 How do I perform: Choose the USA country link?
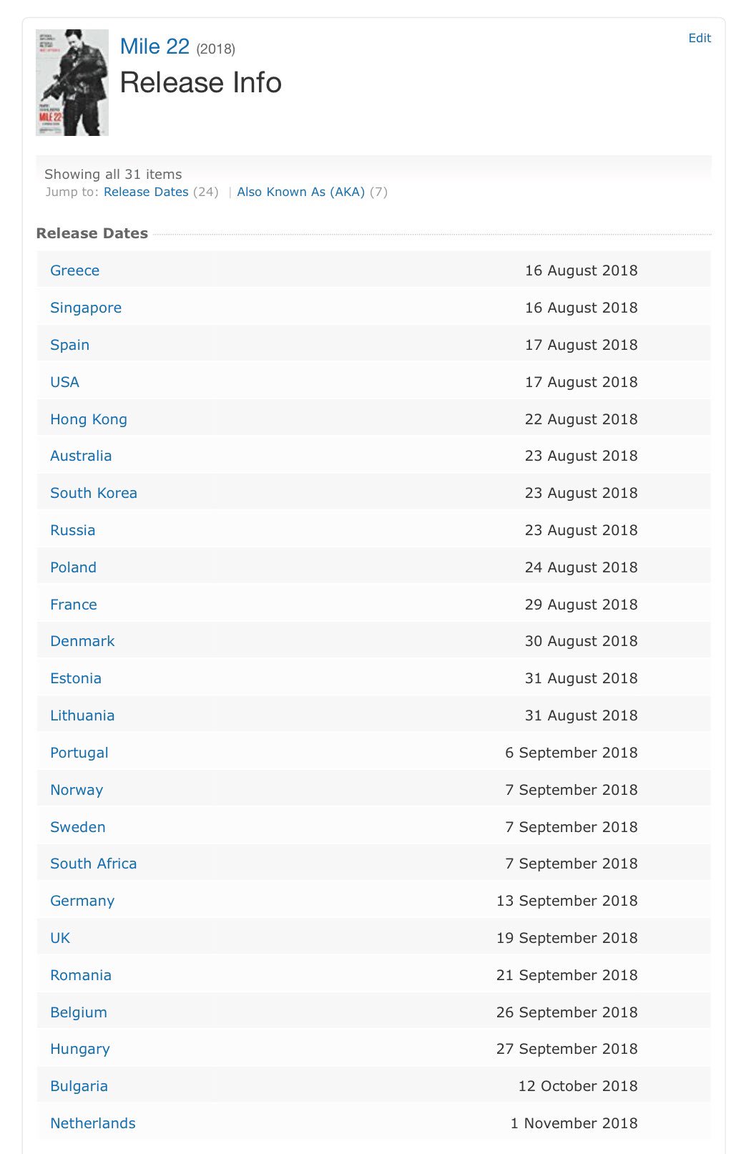coord(64,382)
